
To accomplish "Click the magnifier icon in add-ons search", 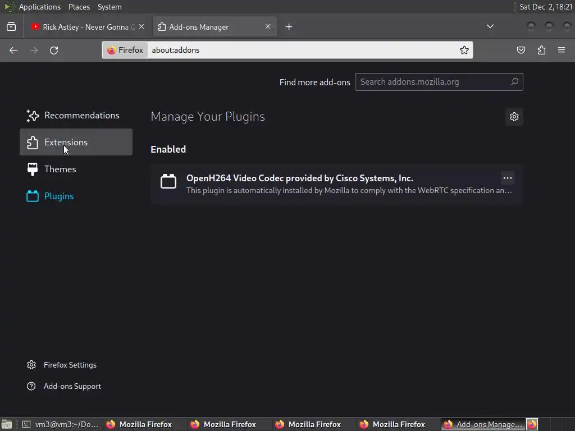I will pos(514,82).
